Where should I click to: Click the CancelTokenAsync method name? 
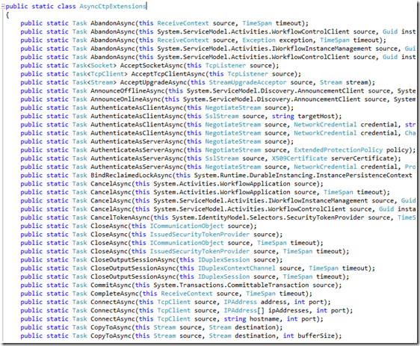coord(120,217)
